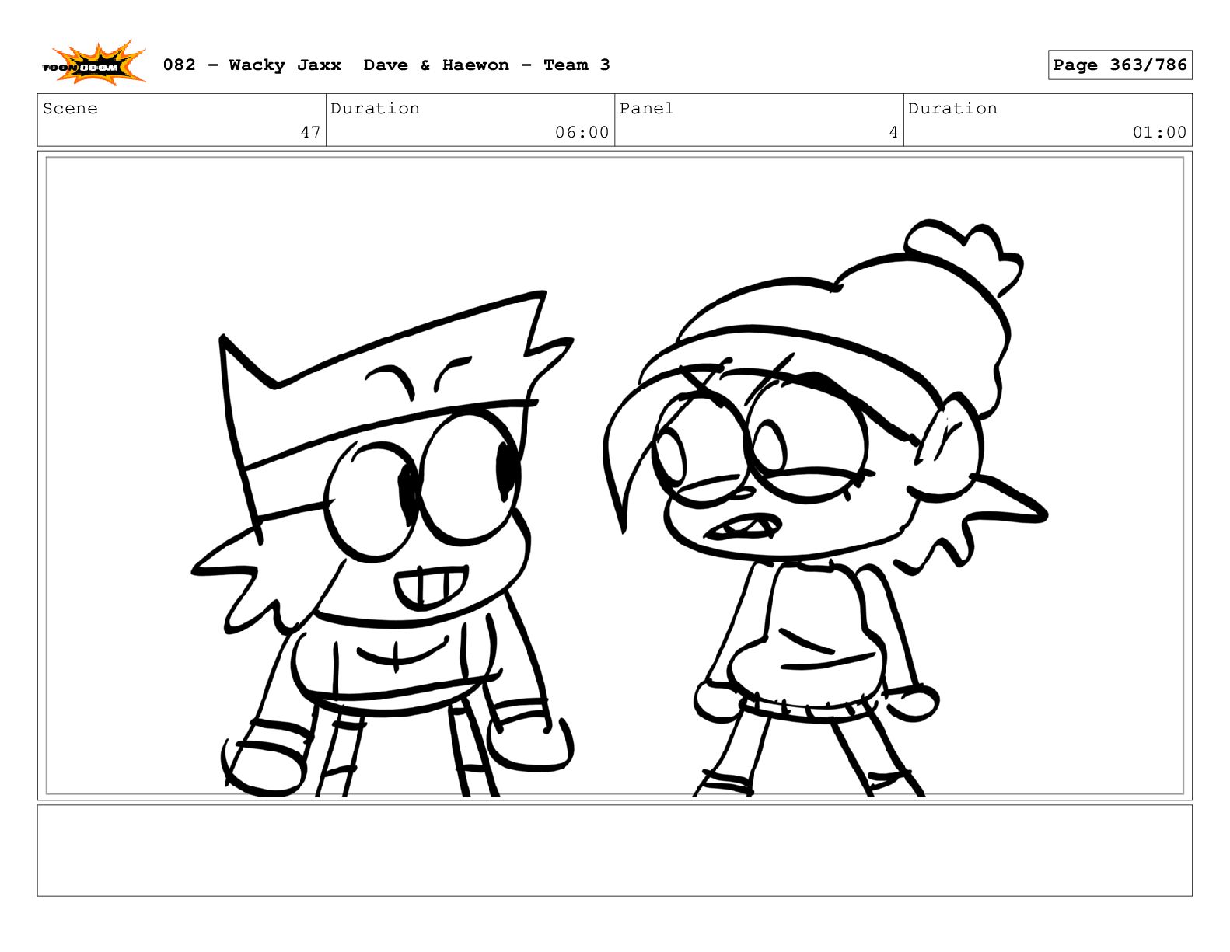
Task: Click the Panel label
Action: [x=646, y=109]
